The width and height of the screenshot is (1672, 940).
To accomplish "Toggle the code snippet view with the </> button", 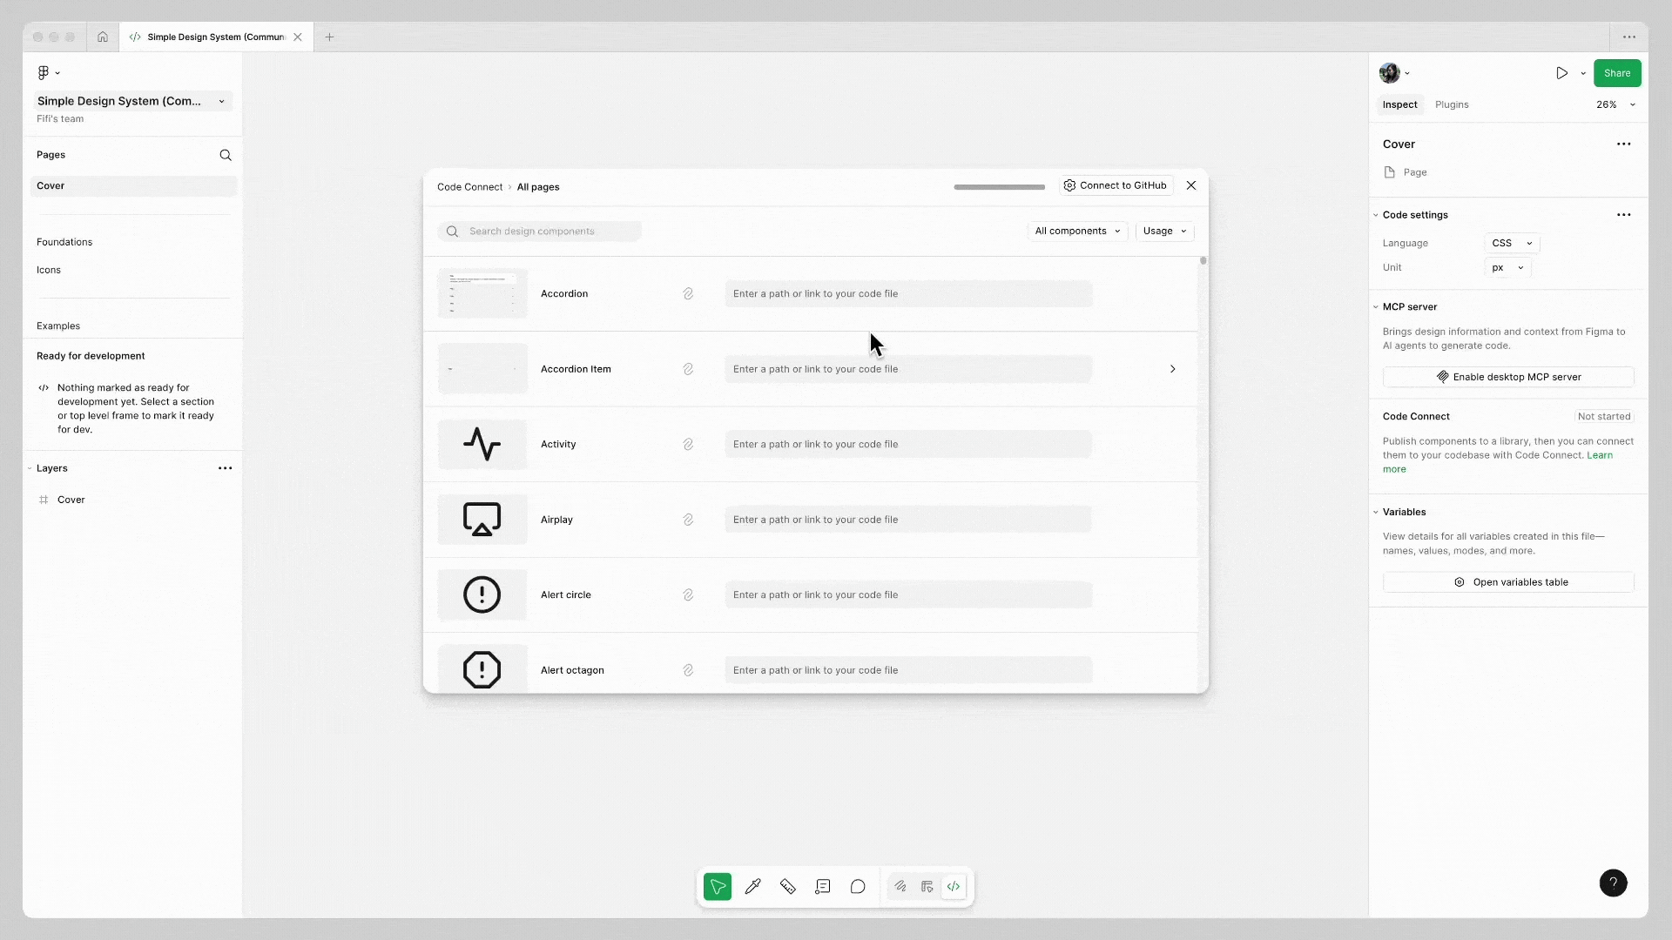I will 954,886.
